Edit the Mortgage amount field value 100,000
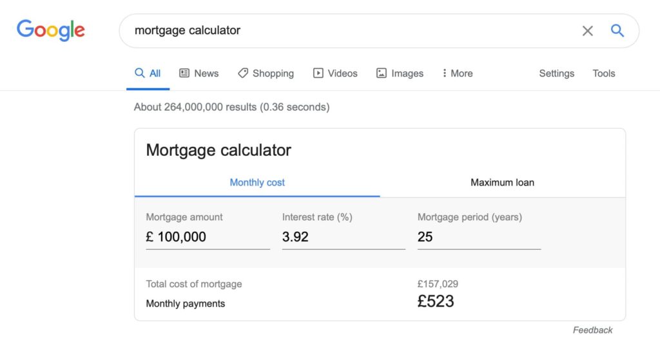This screenshot has width=660, height=349. 208,237
